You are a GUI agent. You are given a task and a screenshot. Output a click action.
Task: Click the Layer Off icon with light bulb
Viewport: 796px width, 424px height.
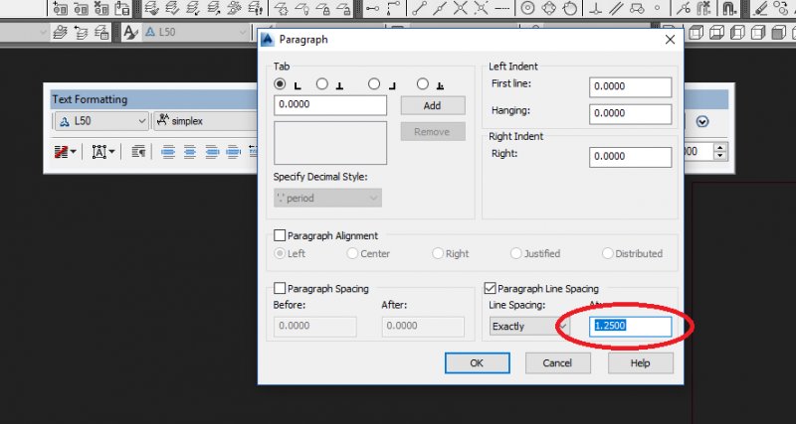coord(302,8)
